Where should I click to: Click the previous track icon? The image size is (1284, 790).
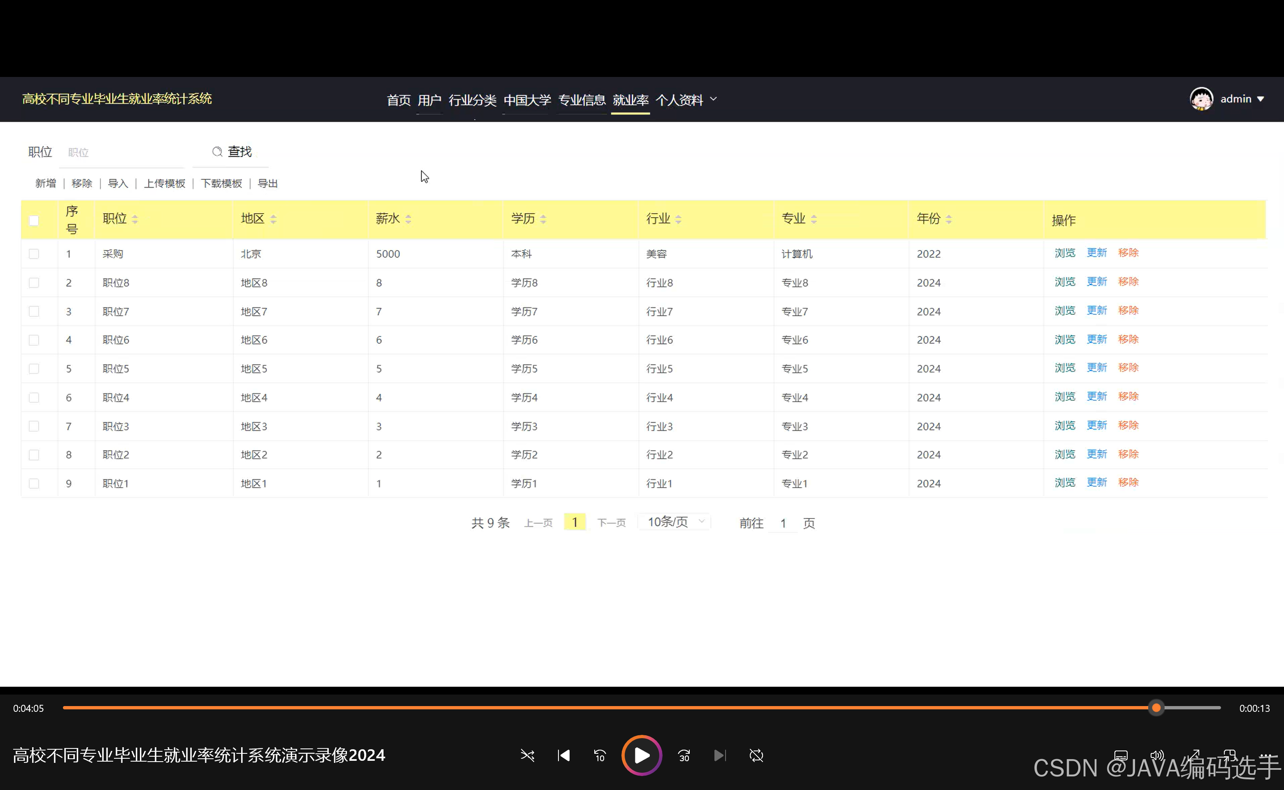(x=563, y=755)
